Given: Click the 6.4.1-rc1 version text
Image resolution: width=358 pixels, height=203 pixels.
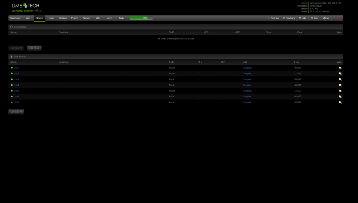Looking at the screenshot, I should pyautogui.click(x=314, y=9).
